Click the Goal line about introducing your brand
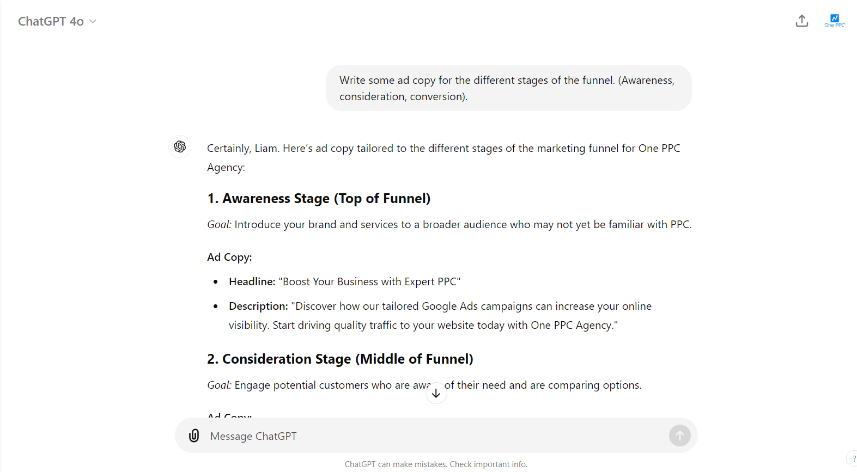Image resolution: width=857 pixels, height=472 pixels. tap(449, 224)
